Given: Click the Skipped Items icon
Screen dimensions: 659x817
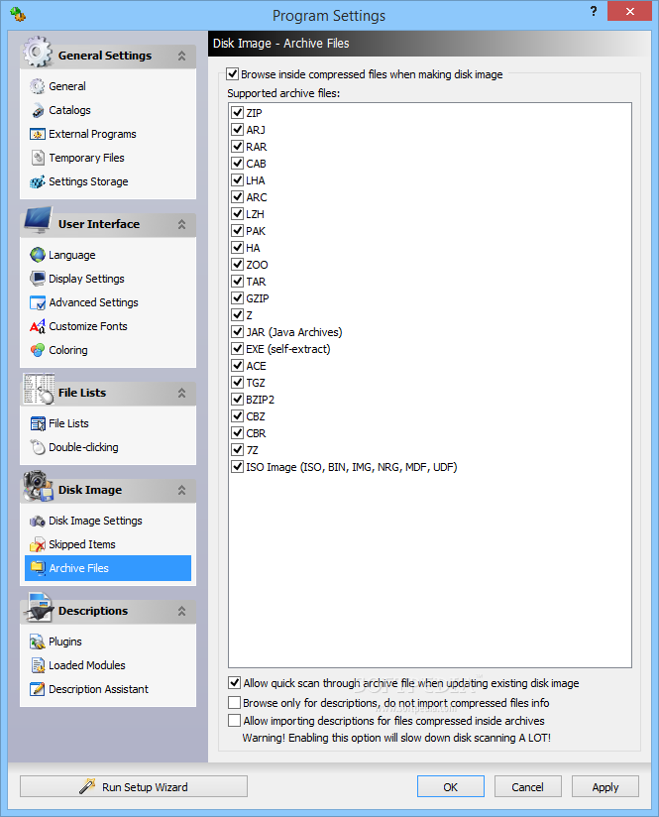Looking at the screenshot, I should click(x=38, y=544).
